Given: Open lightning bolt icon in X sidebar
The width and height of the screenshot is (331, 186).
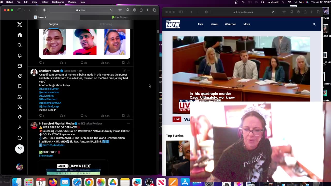Looking at the screenshot, I should [20, 117].
